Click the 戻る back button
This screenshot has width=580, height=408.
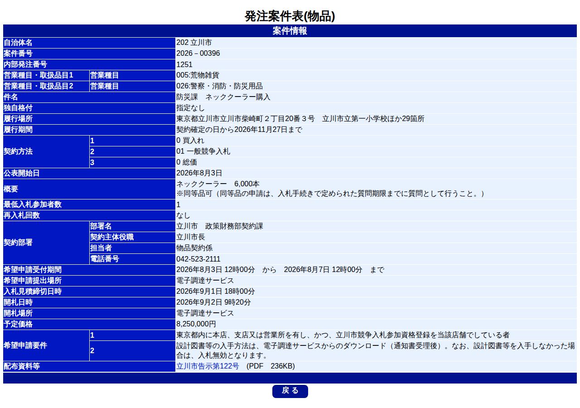click(x=290, y=391)
